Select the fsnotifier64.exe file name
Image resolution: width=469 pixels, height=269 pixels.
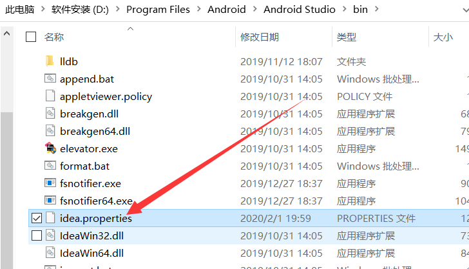[x=96, y=201]
